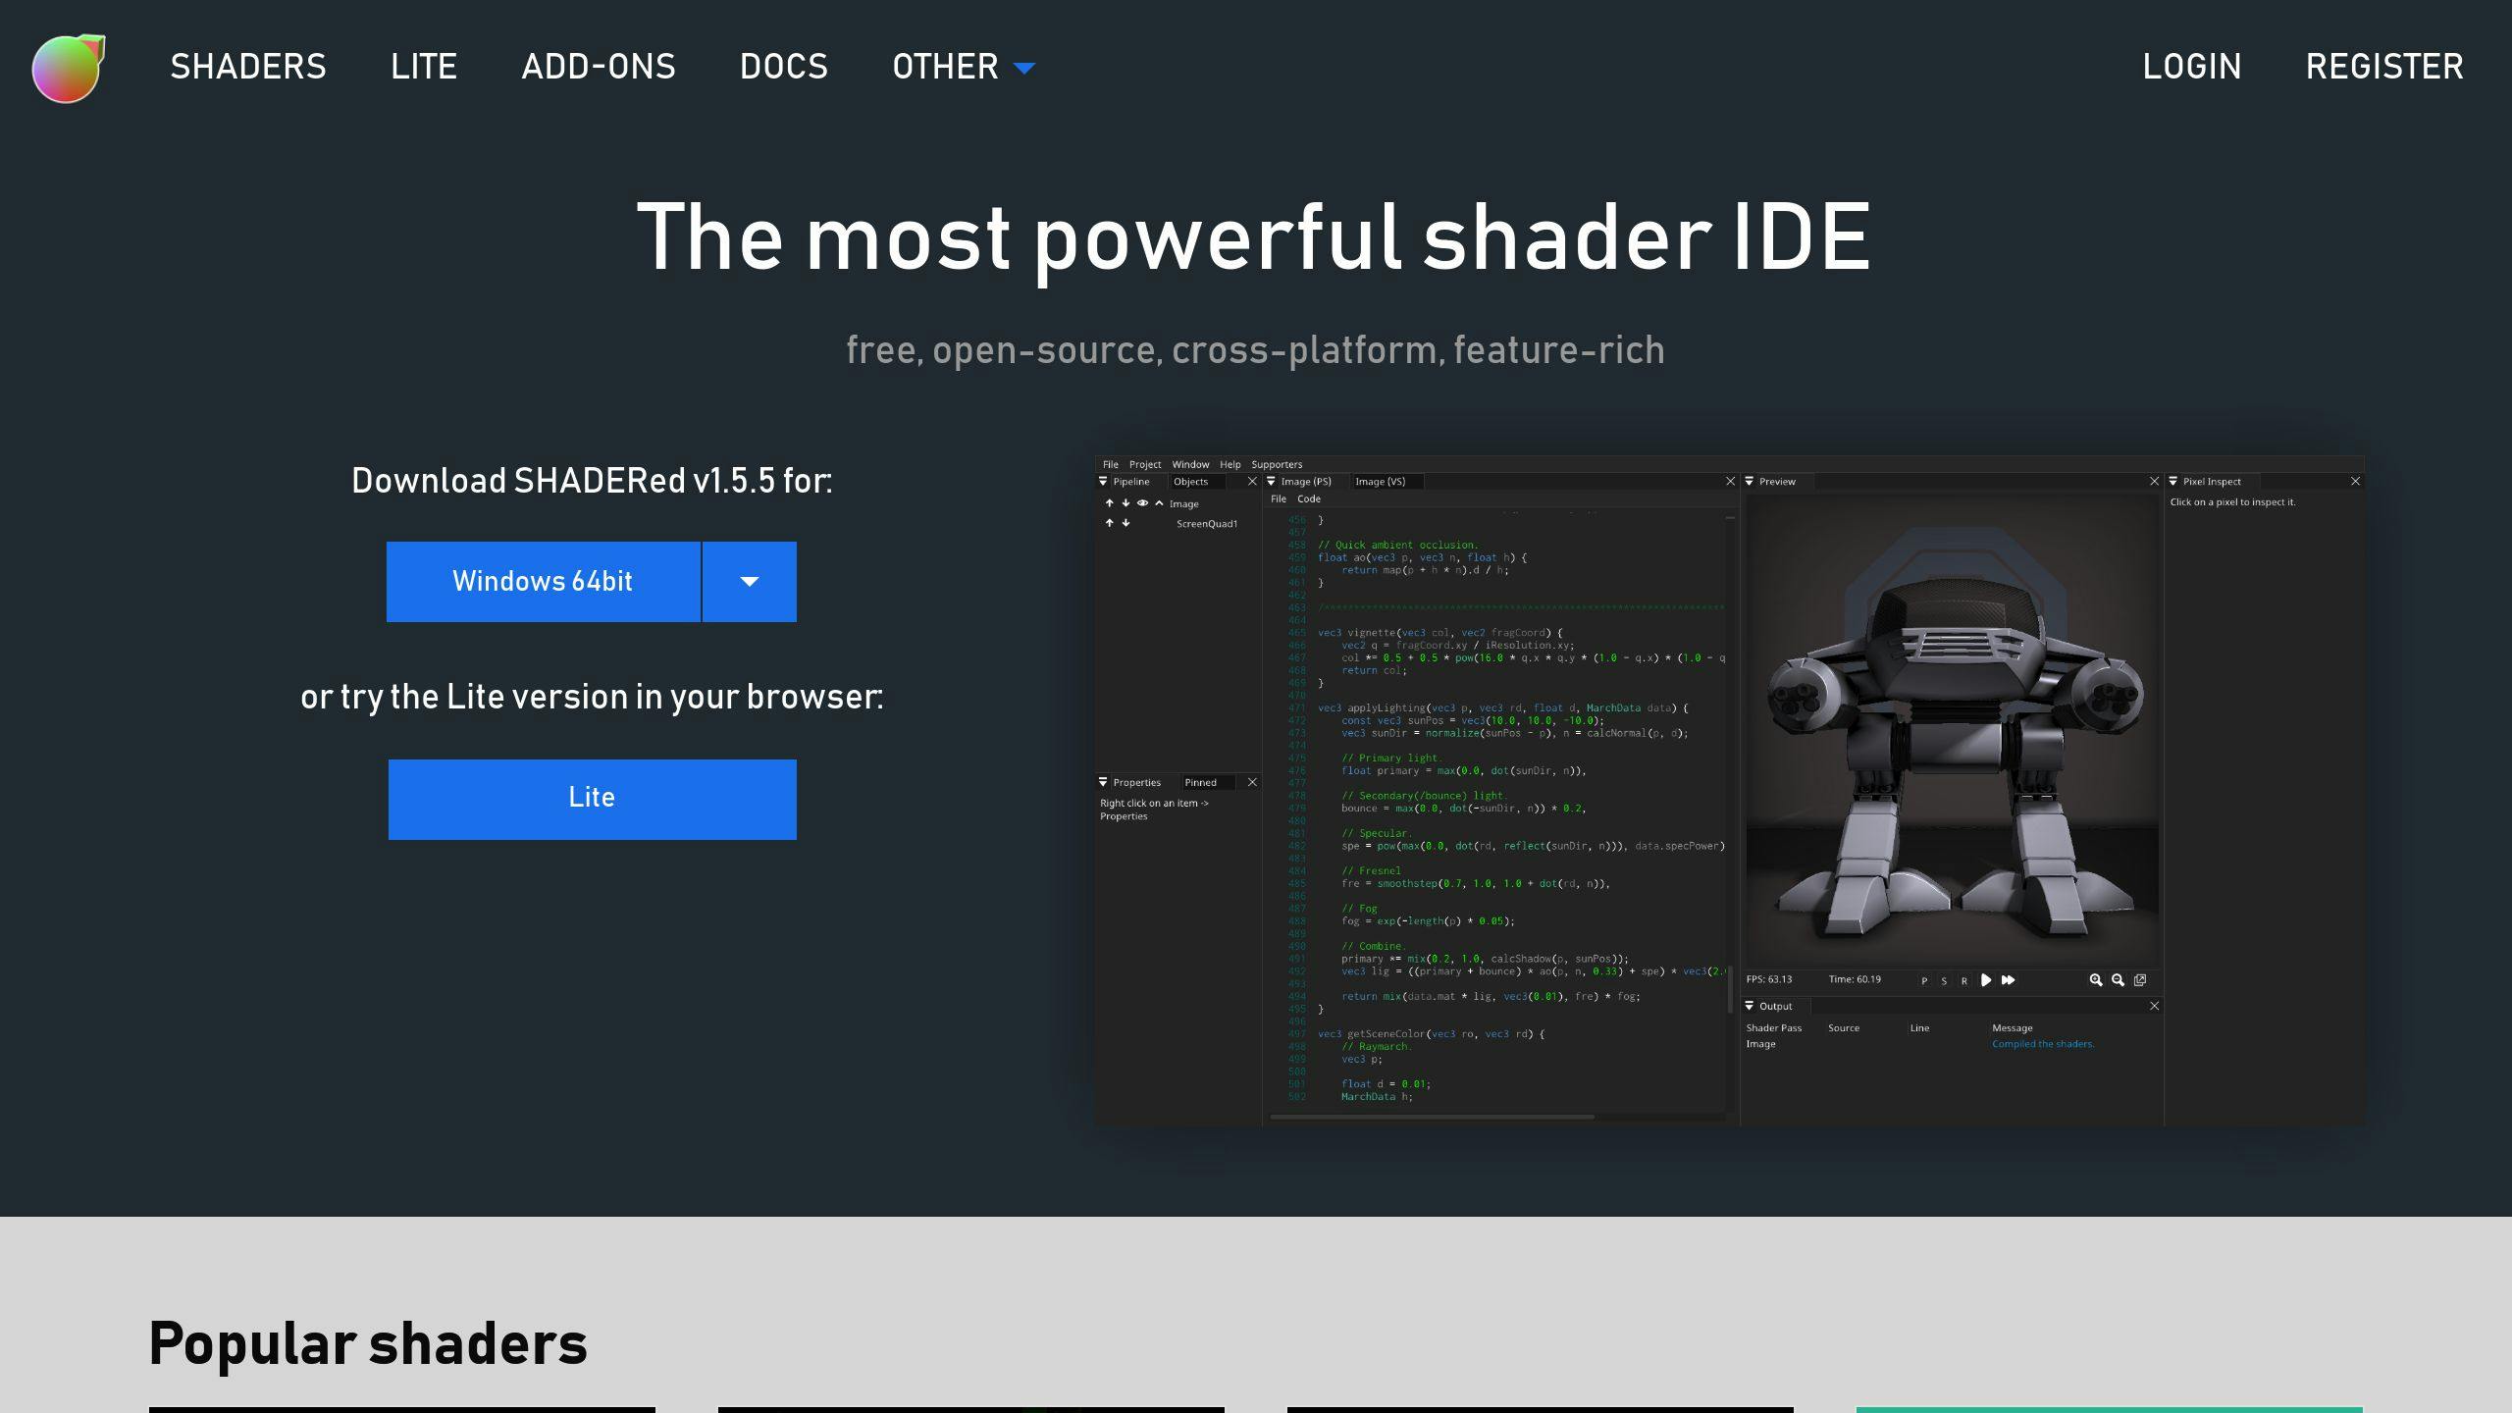Select the Image (PS) editor tab
Image resolution: width=2512 pixels, height=1413 pixels.
(1306, 482)
